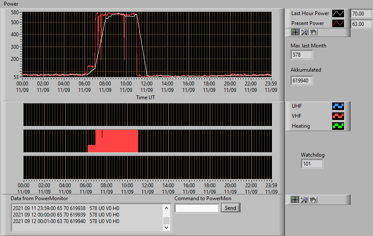Click the Max last Month value field
This screenshot has width=373, height=236.
tap(301, 55)
